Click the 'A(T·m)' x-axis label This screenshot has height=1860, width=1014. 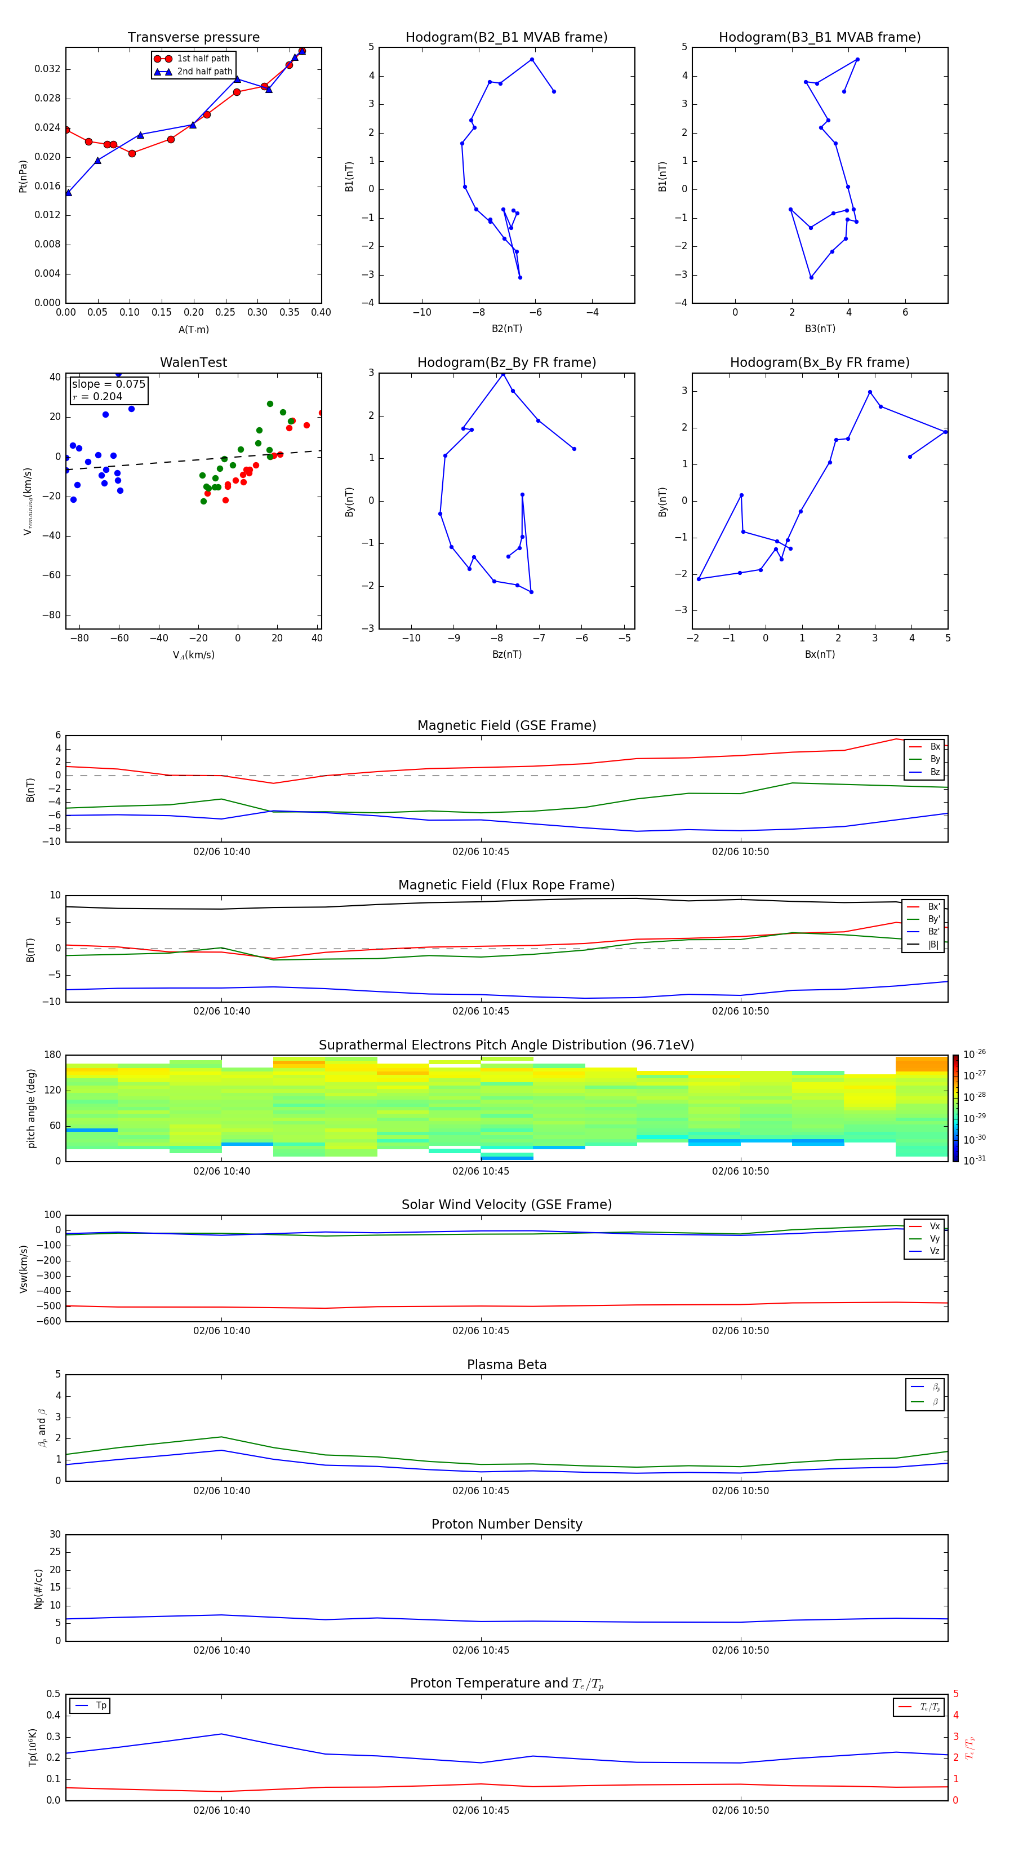pyautogui.click(x=193, y=330)
